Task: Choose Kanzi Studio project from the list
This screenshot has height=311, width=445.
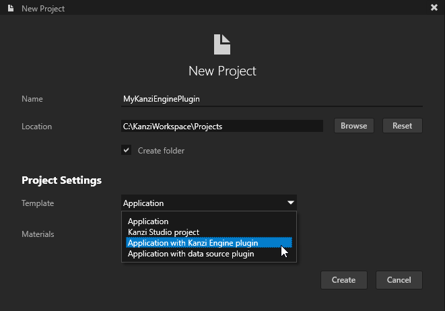Action: pos(163,232)
